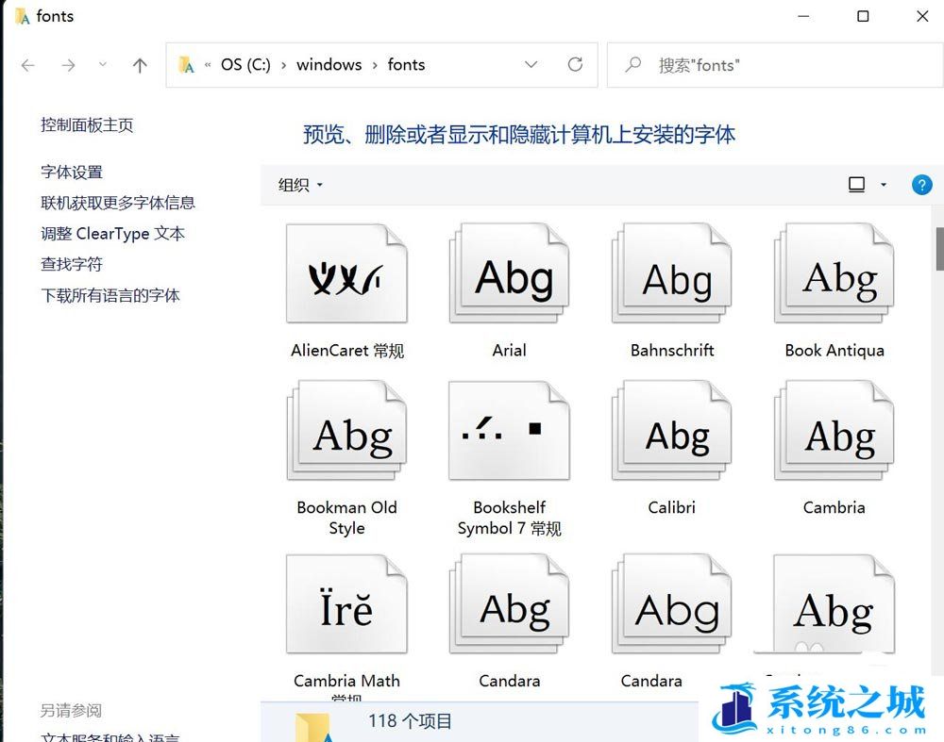Expand the address bar history dropdown
Screen dimensions: 944x742
click(x=531, y=65)
